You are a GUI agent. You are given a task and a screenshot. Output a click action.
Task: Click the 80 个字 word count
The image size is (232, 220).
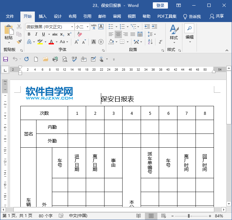click(x=46, y=216)
